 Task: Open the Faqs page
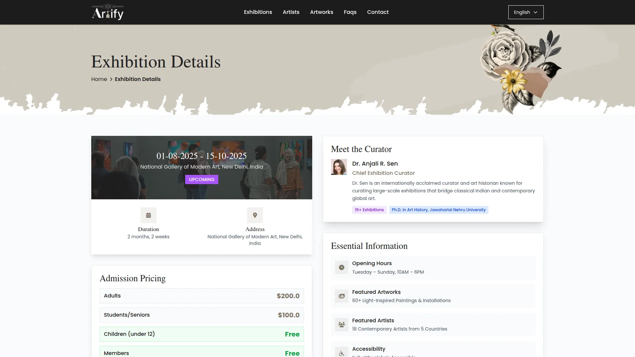tap(350, 12)
